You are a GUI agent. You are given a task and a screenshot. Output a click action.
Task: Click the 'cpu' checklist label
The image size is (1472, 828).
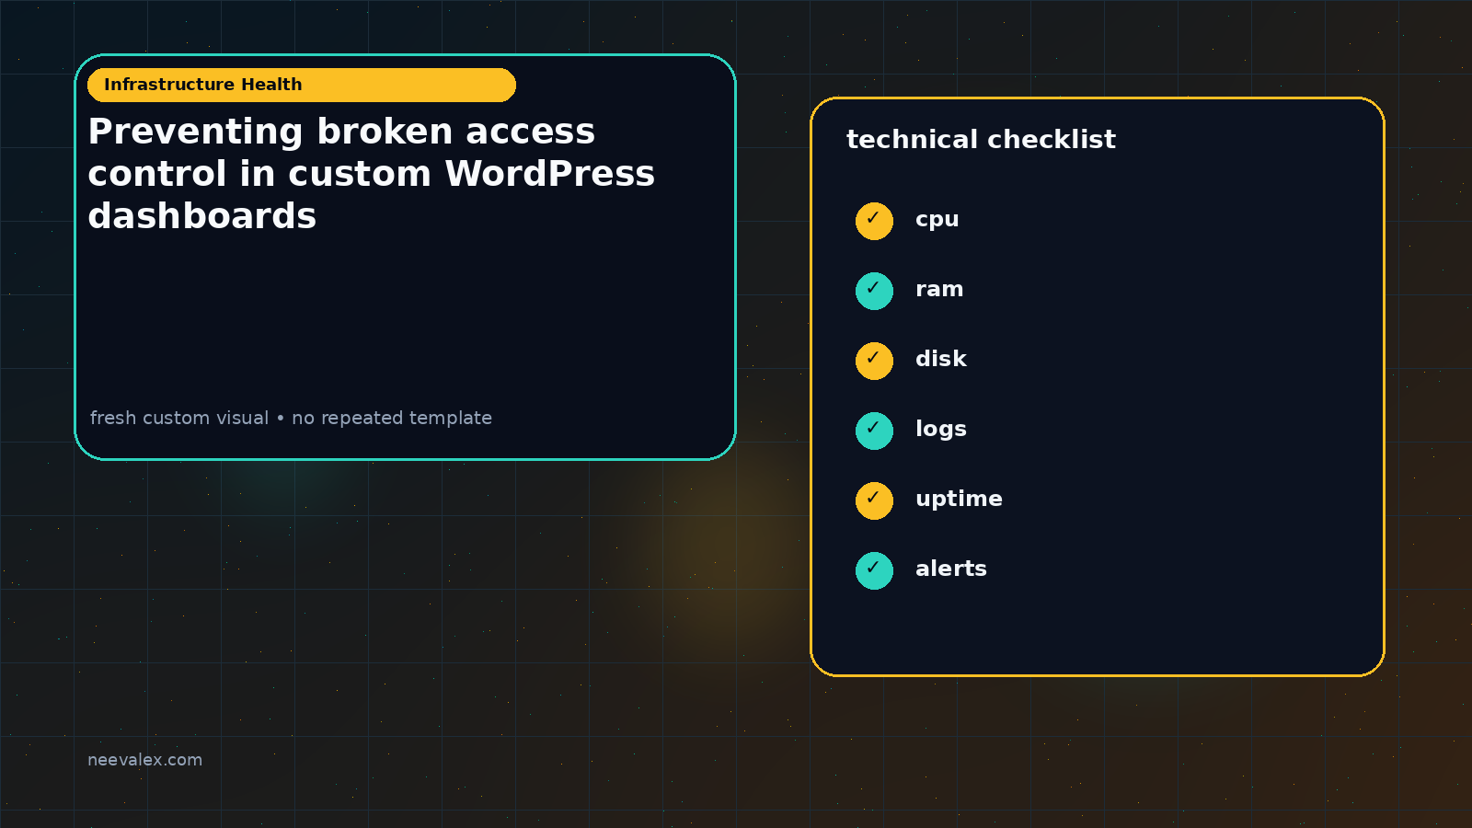click(x=937, y=220)
